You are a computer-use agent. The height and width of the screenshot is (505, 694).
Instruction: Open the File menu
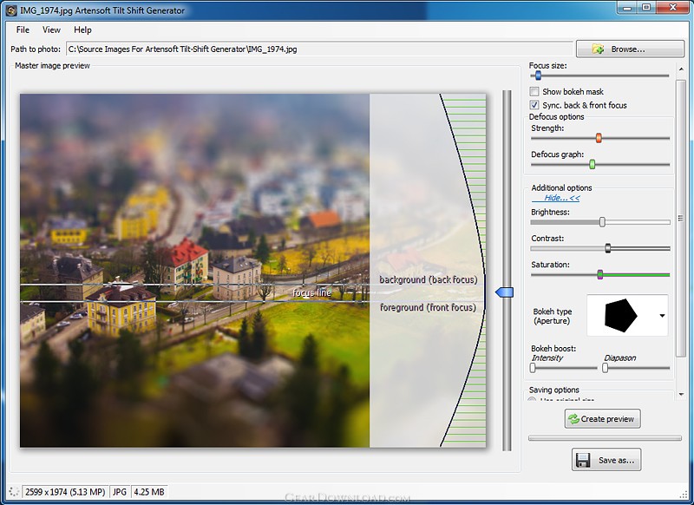(x=23, y=30)
